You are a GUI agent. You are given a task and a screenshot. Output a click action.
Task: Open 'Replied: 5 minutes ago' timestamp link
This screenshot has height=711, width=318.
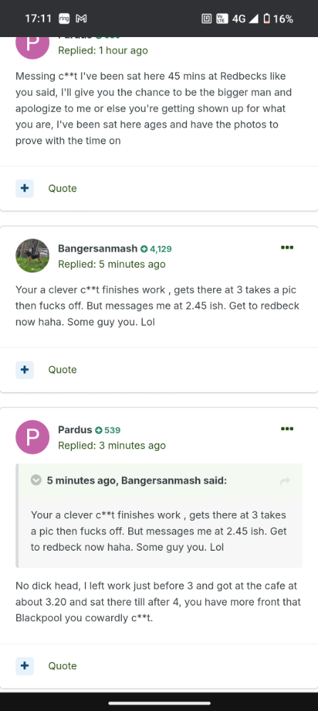pos(112,264)
